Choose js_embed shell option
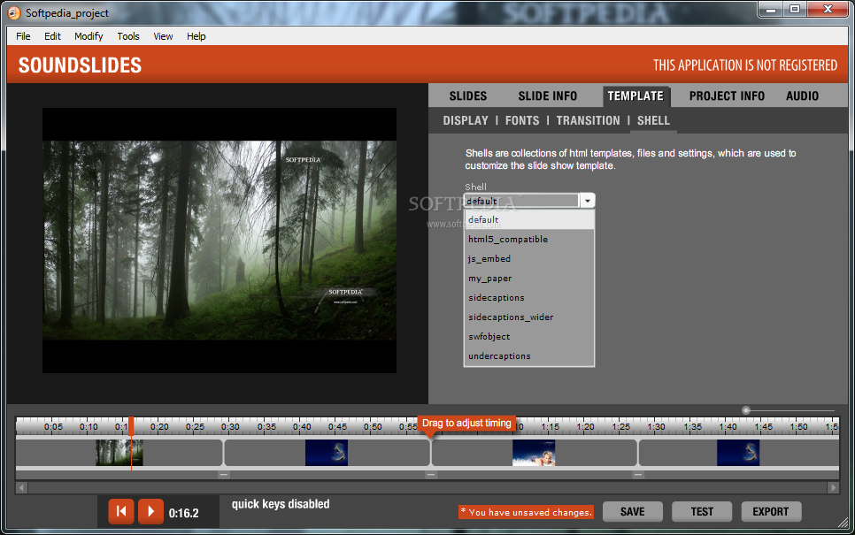 [528, 259]
